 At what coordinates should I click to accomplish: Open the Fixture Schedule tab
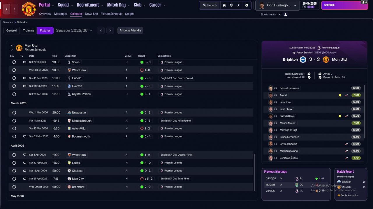point(112,14)
